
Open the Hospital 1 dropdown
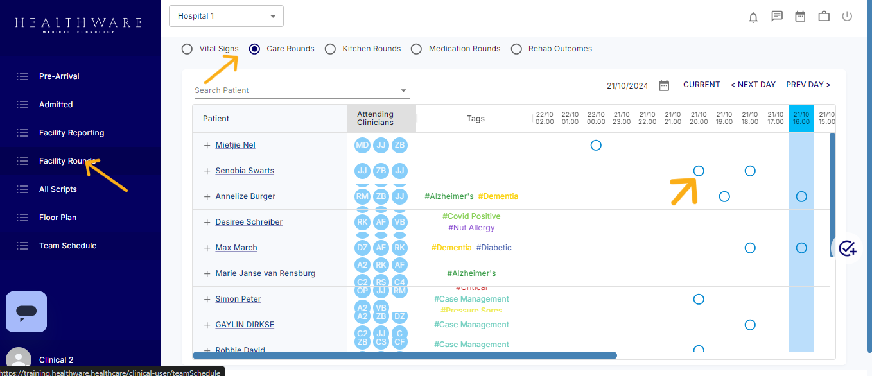pos(226,16)
